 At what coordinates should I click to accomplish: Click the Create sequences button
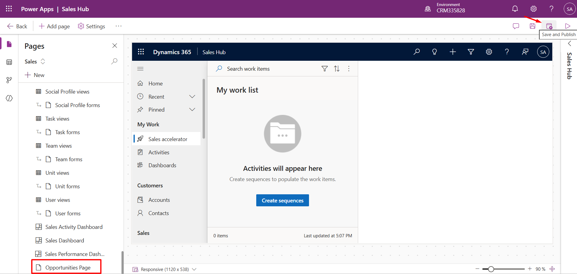(x=282, y=200)
